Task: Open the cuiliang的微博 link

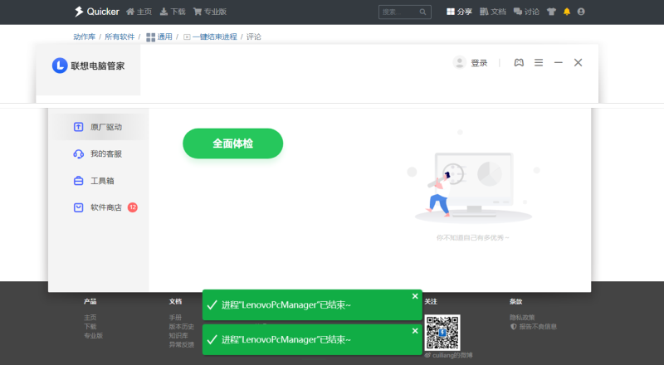Action: (449, 355)
